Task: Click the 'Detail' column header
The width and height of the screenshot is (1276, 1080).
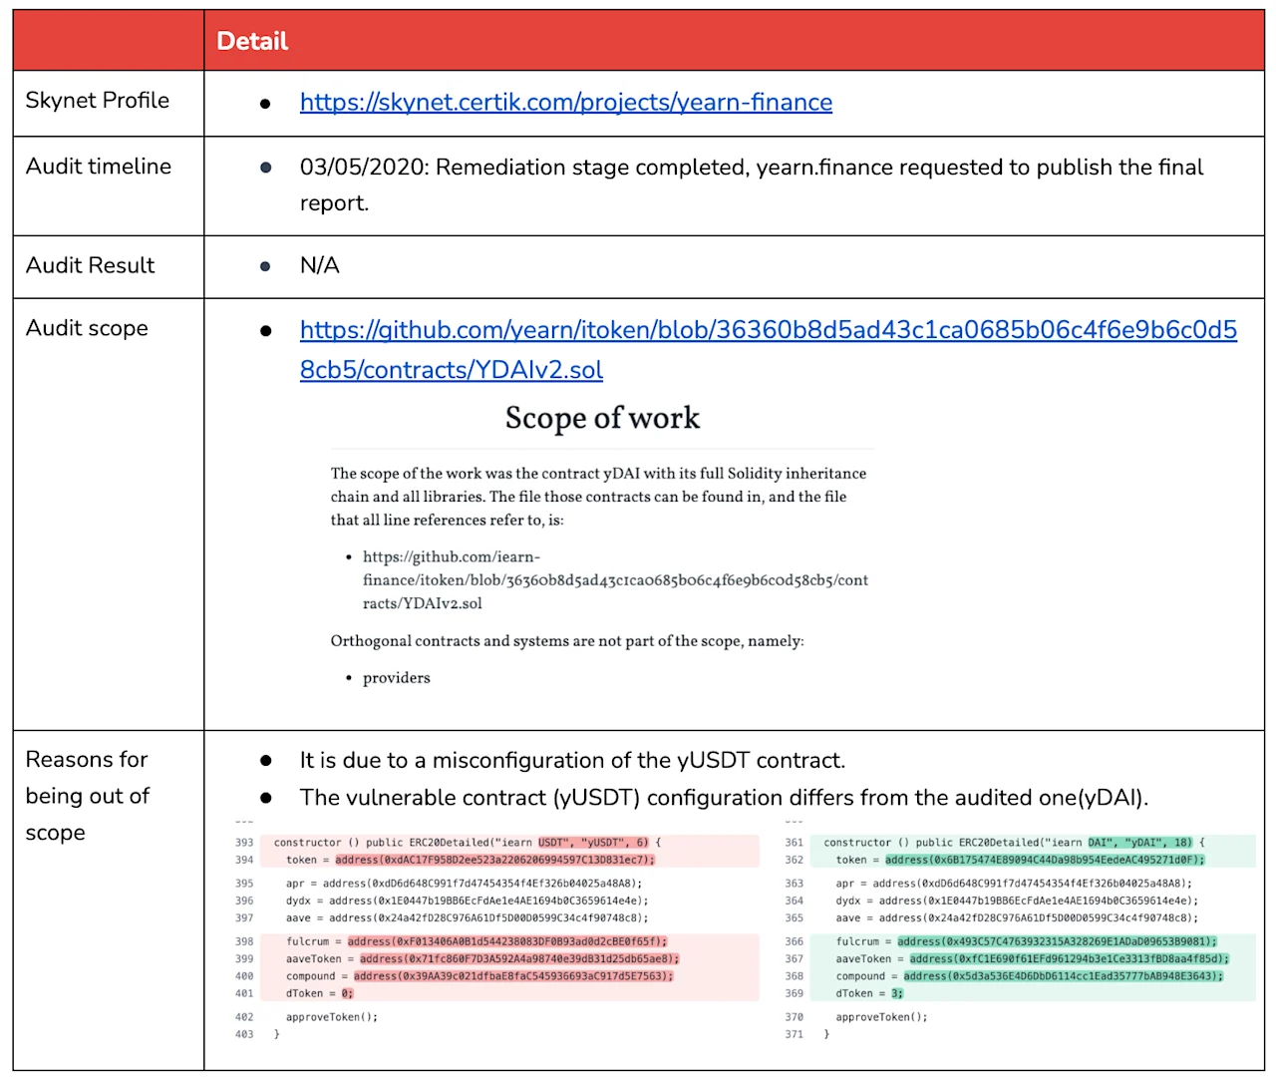Action: (x=252, y=41)
